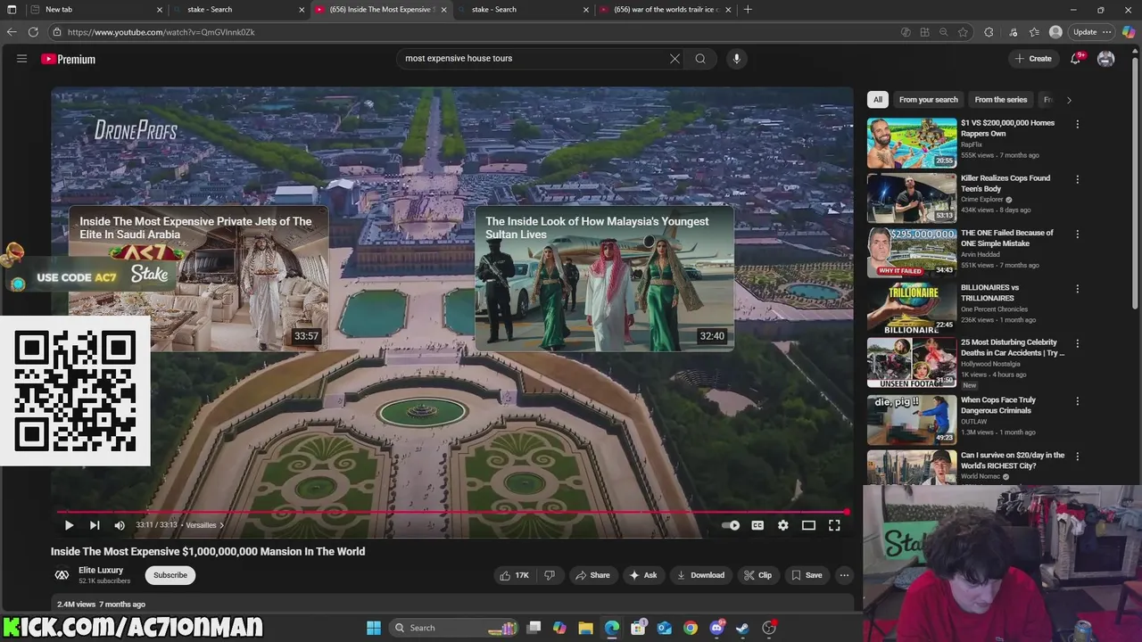Switch to war of the worlds browser tab
Screen dimensions: 1142x642
666,10
